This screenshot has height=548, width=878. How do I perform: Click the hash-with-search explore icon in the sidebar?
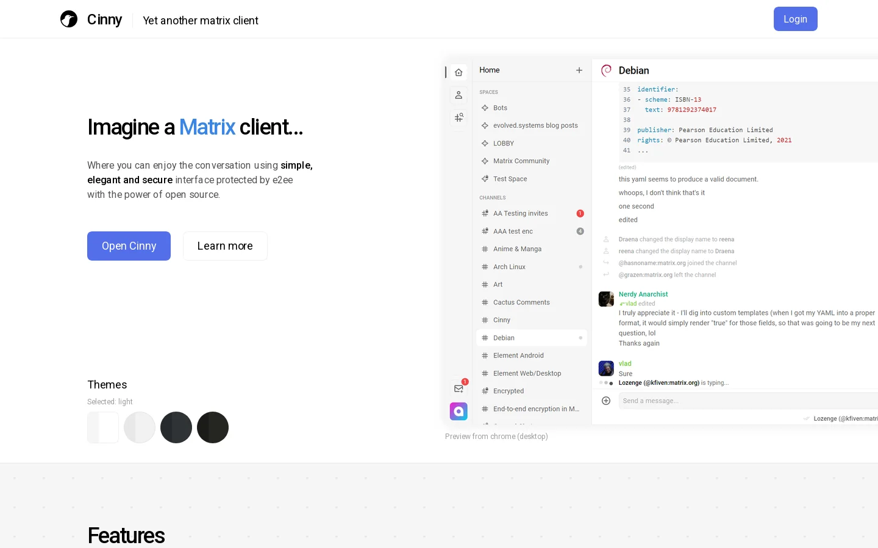(459, 118)
